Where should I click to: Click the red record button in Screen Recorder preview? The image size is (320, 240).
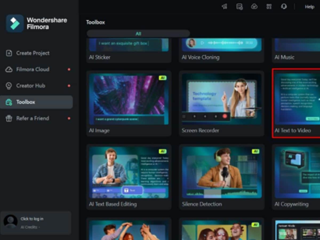pyautogui.click(x=225, y=116)
